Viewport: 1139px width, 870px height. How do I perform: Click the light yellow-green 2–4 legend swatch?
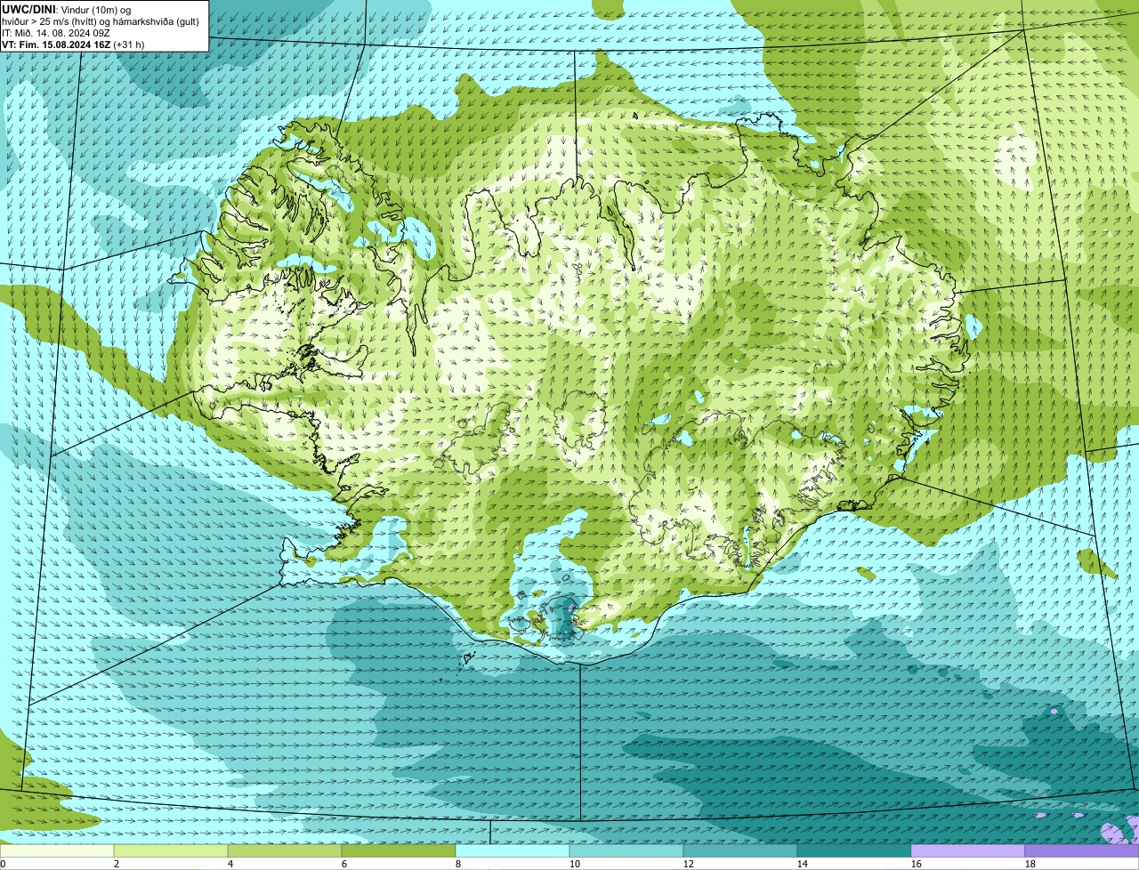click(171, 851)
